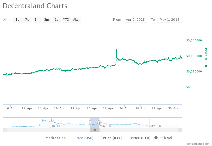The height and width of the screenshot is (146, 212).
Task: Choose the 3m zoom option
Action: pos(47,20)
